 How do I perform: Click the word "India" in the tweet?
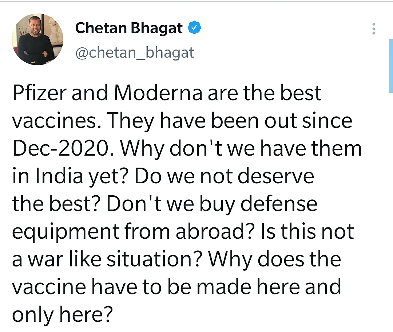(59, 176)
